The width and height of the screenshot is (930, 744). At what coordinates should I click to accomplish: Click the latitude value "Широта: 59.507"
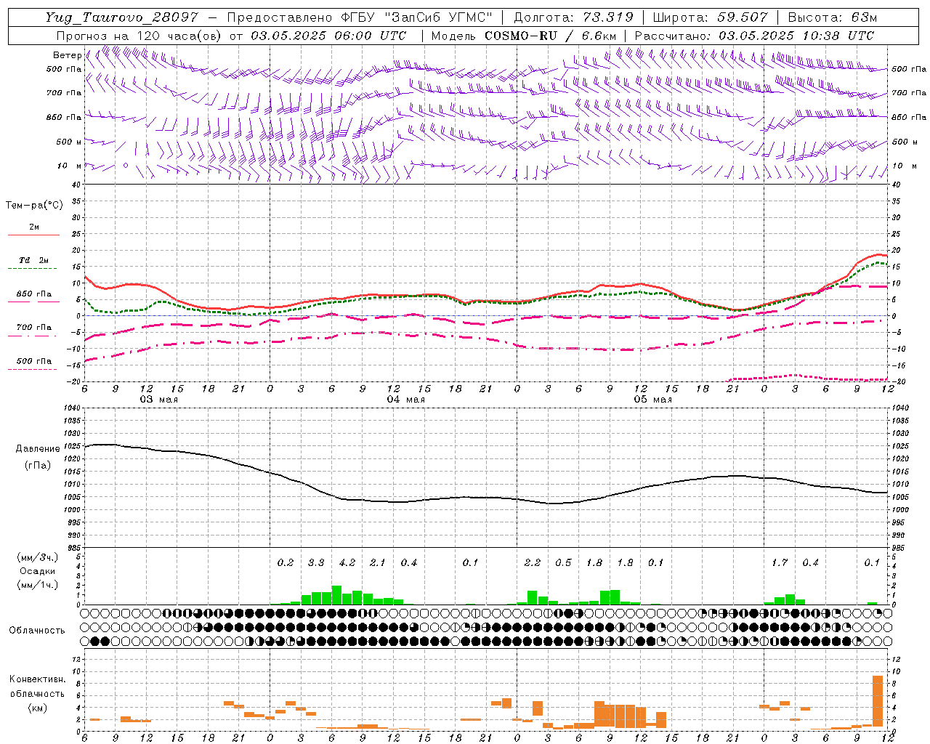tap(710, 17)
